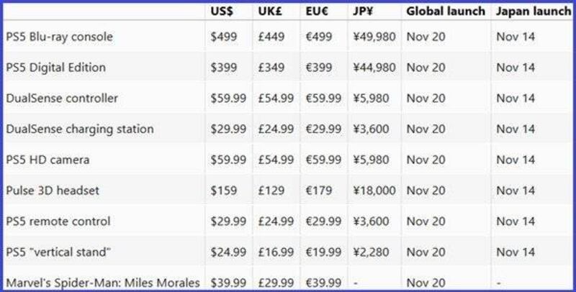Click the DualSense charging station label
The width and height of the screenshot is (576, 292).
pyautogui.click(x=79, y=129)
